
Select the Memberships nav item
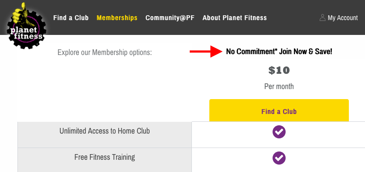pos(117,18)
